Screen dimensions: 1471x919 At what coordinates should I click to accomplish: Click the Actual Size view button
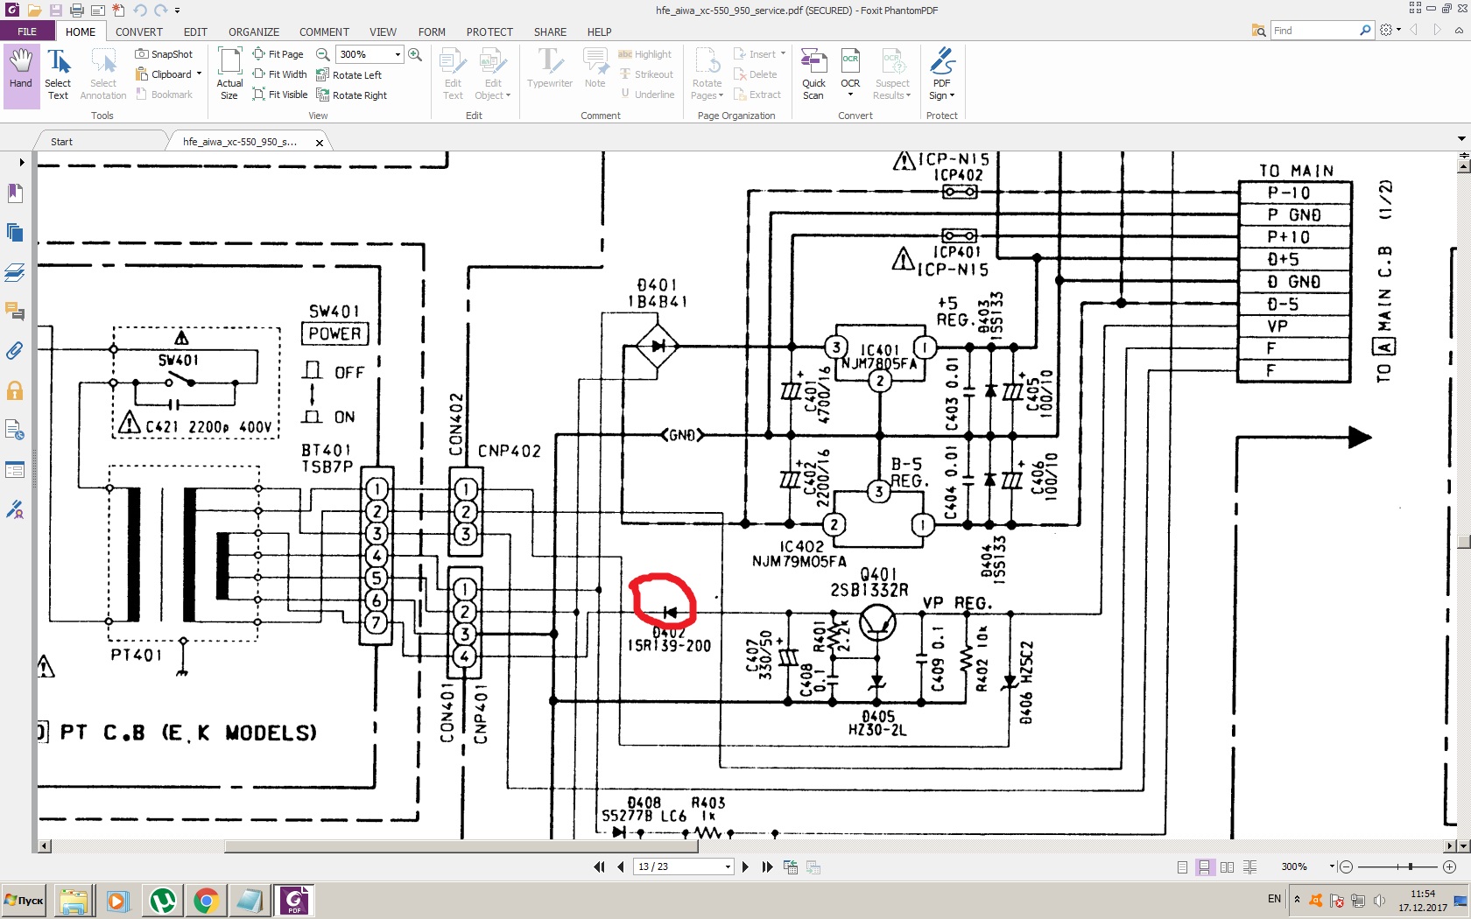[229, 75]
